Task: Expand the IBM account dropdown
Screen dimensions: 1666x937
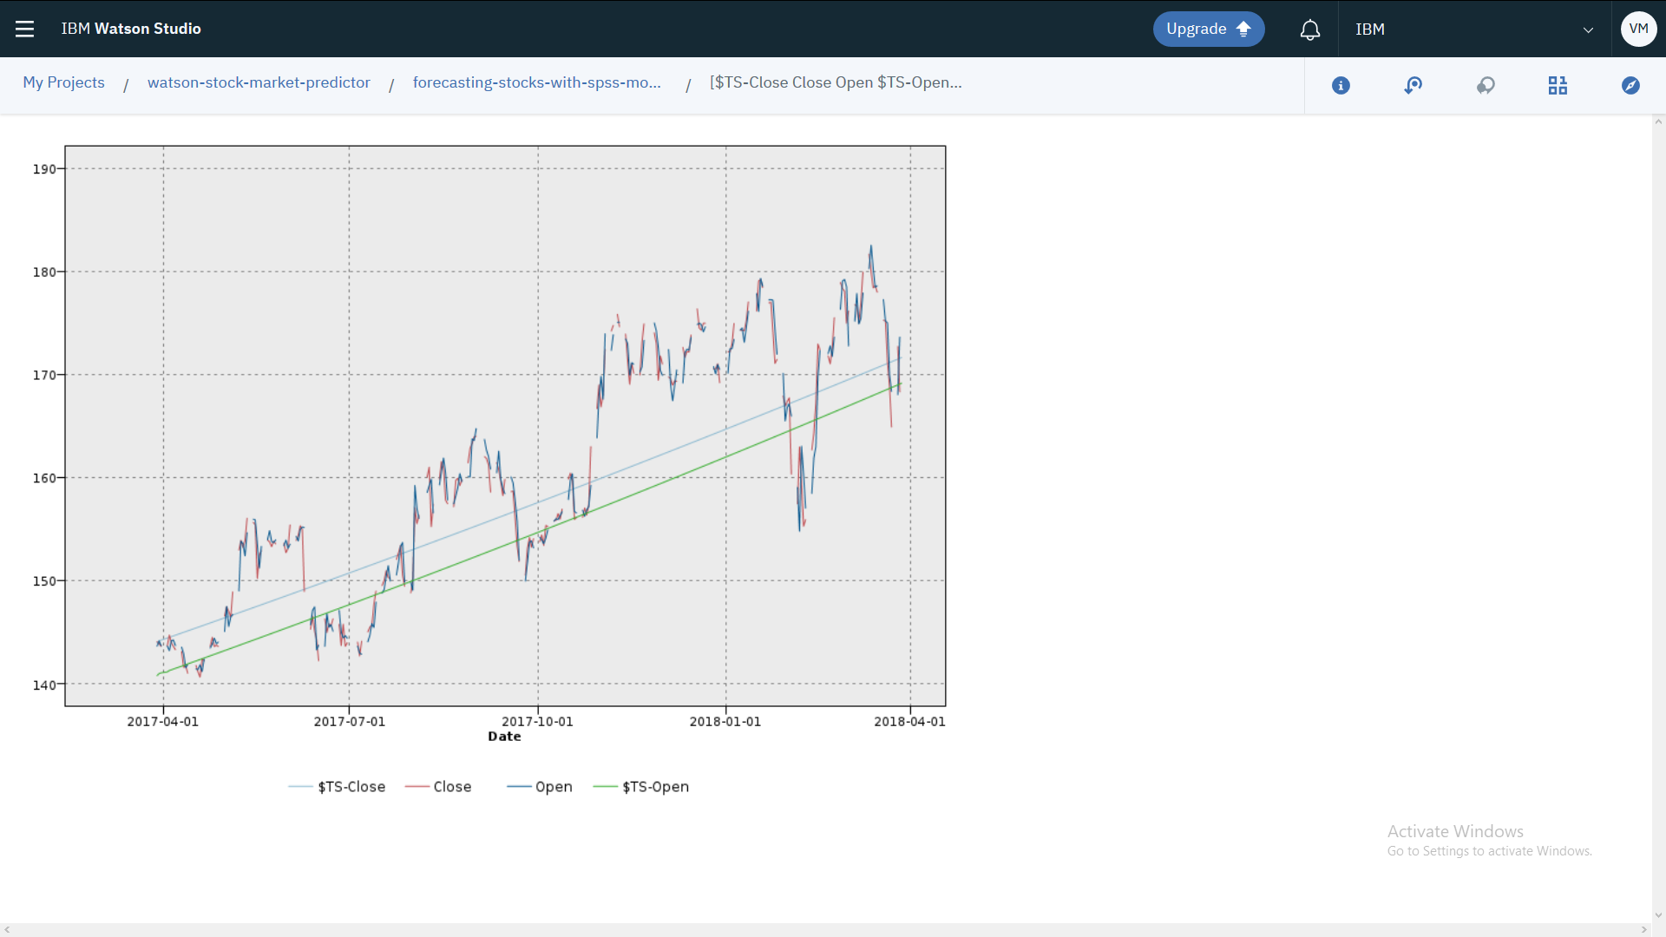Action: pyautogui.click(x=1588, y=29)
